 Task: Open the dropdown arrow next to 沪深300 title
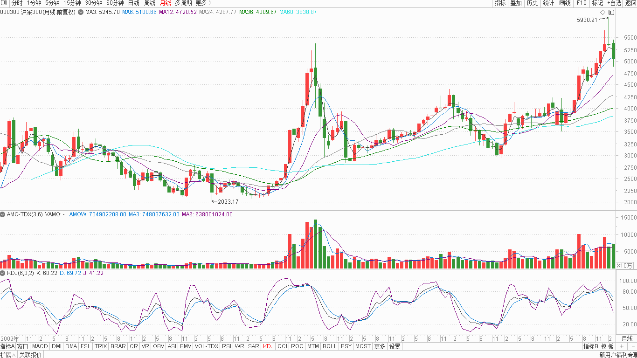pos(81,12)
